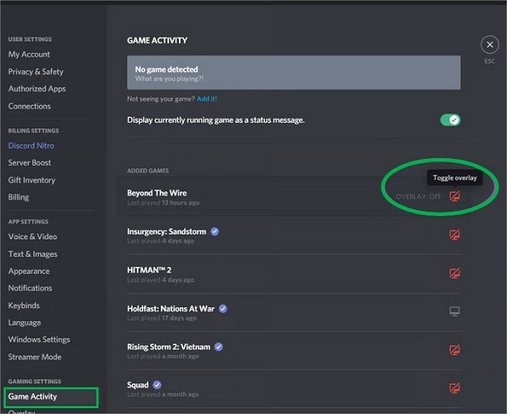The height and width of the screenshot is (414, 507).
Task: Click 'Last played 17 days ago' text
Action: [162, 318]
